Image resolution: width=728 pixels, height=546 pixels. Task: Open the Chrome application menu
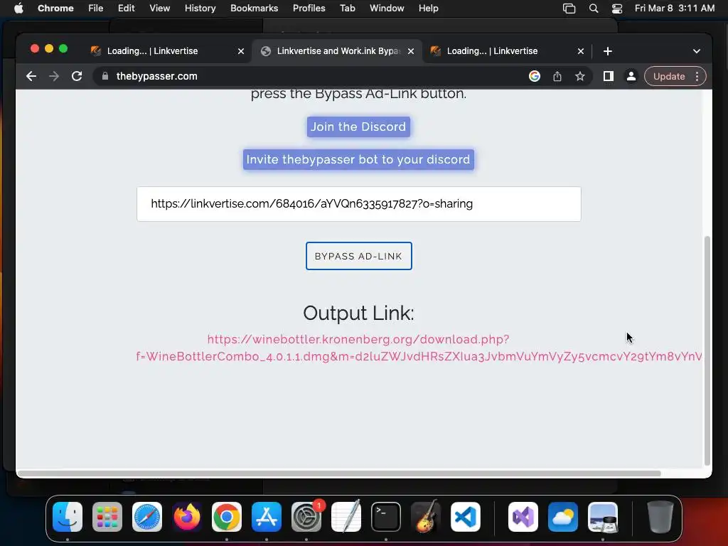point(55,9)
